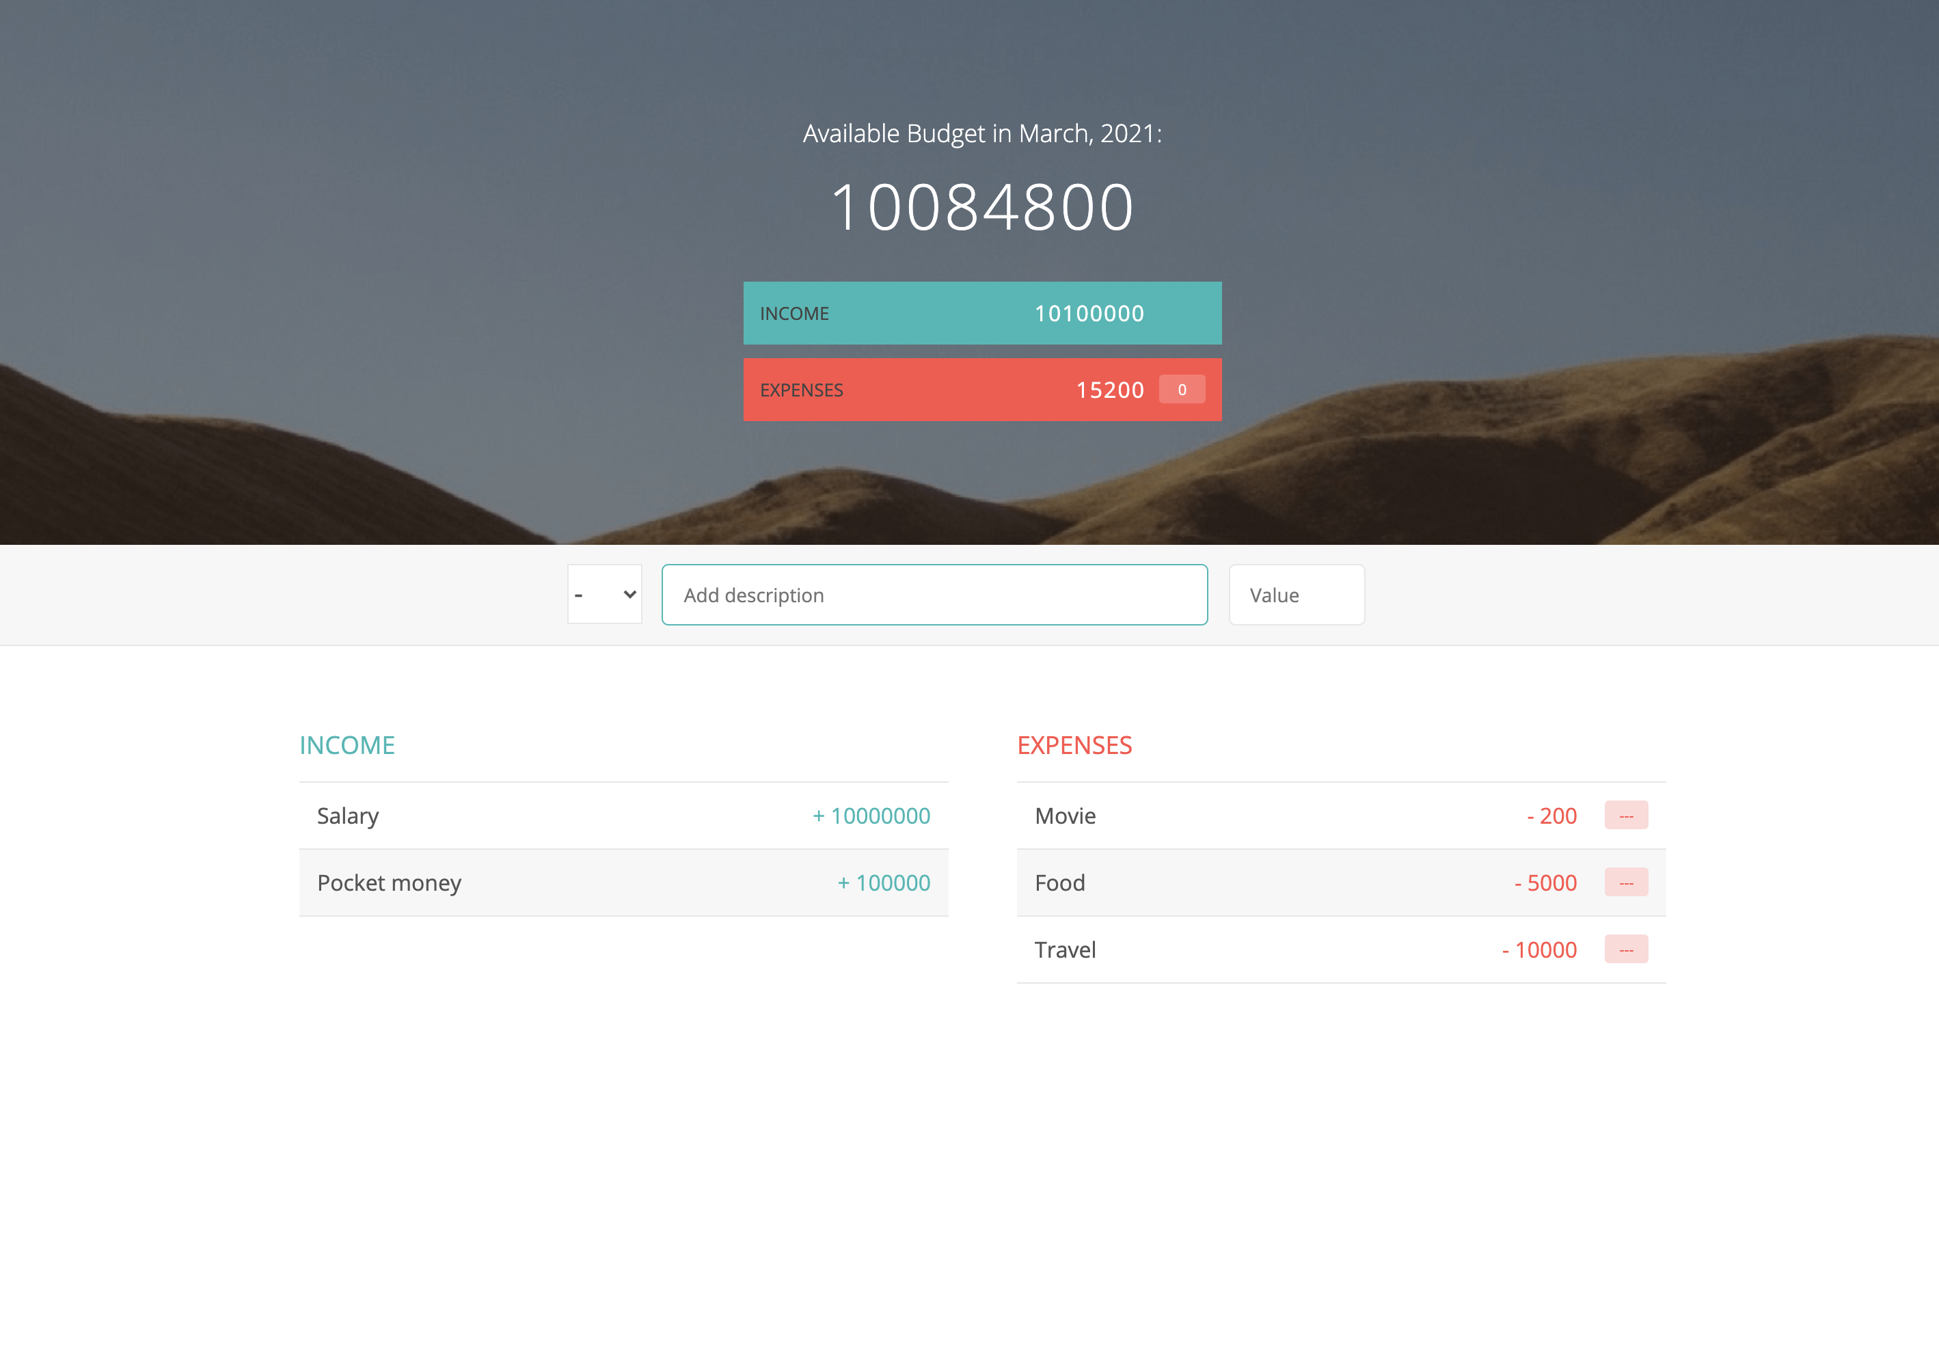Click the Income list heading
Viewport: 1939px width, 1372px height.
point(347,745)
